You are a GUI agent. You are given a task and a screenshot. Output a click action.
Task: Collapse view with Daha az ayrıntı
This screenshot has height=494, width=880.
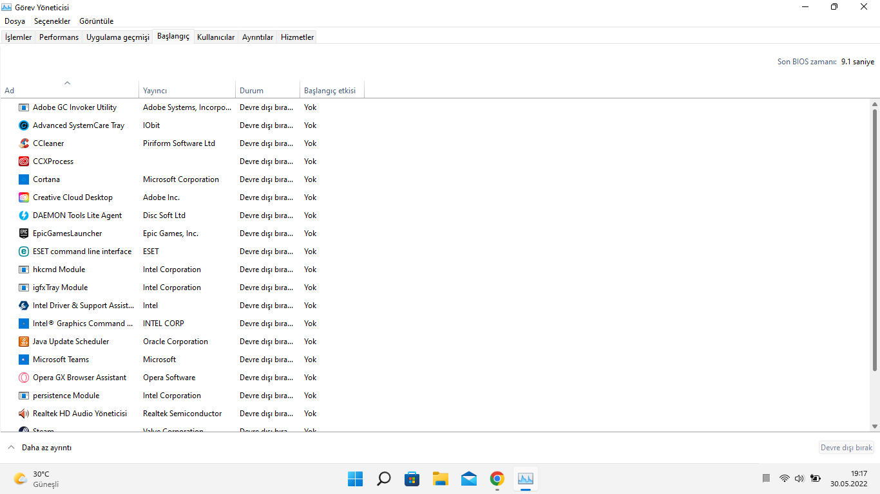pyautogui.click(x=40, y=448)
